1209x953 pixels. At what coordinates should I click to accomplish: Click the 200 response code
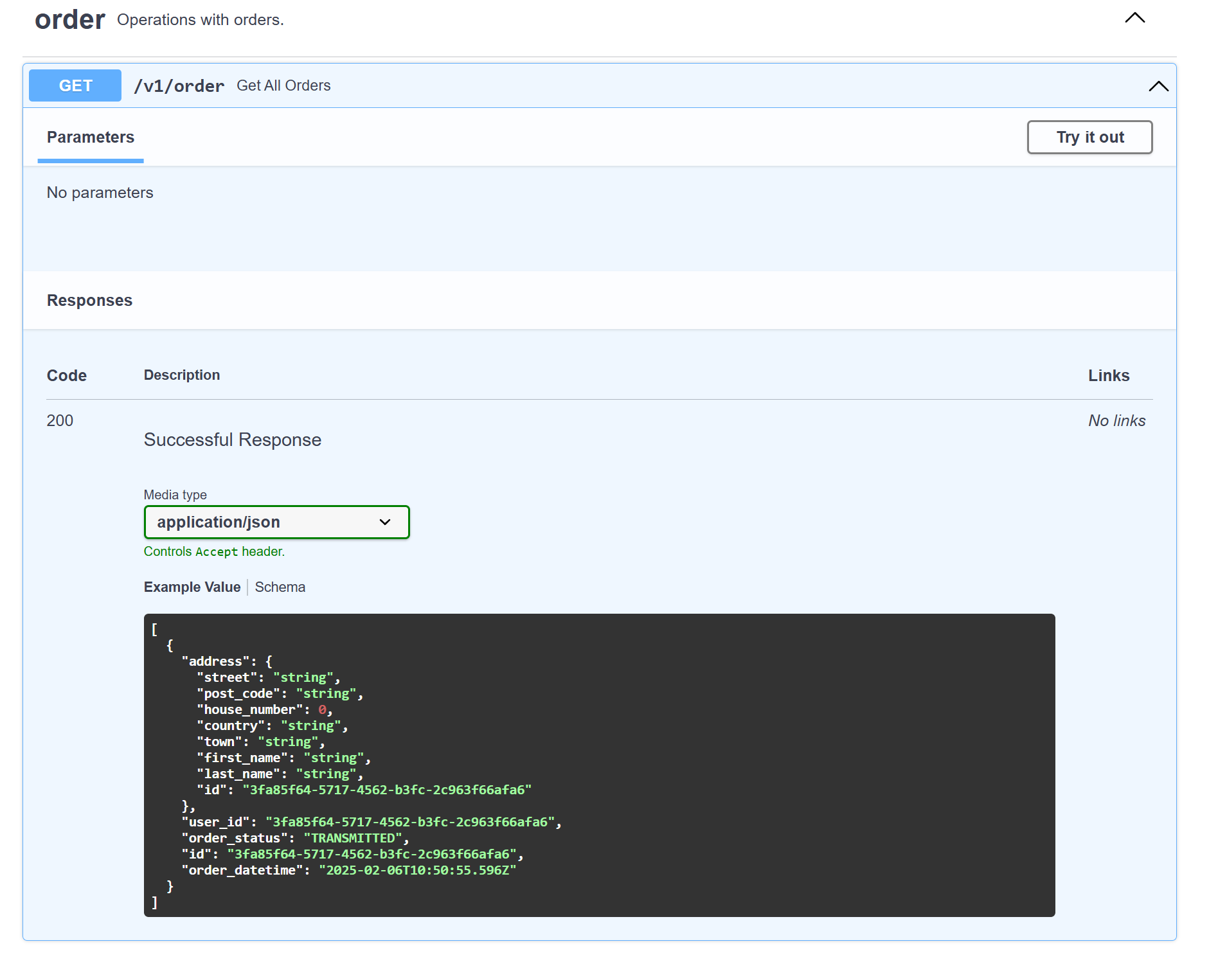point(60,420)
